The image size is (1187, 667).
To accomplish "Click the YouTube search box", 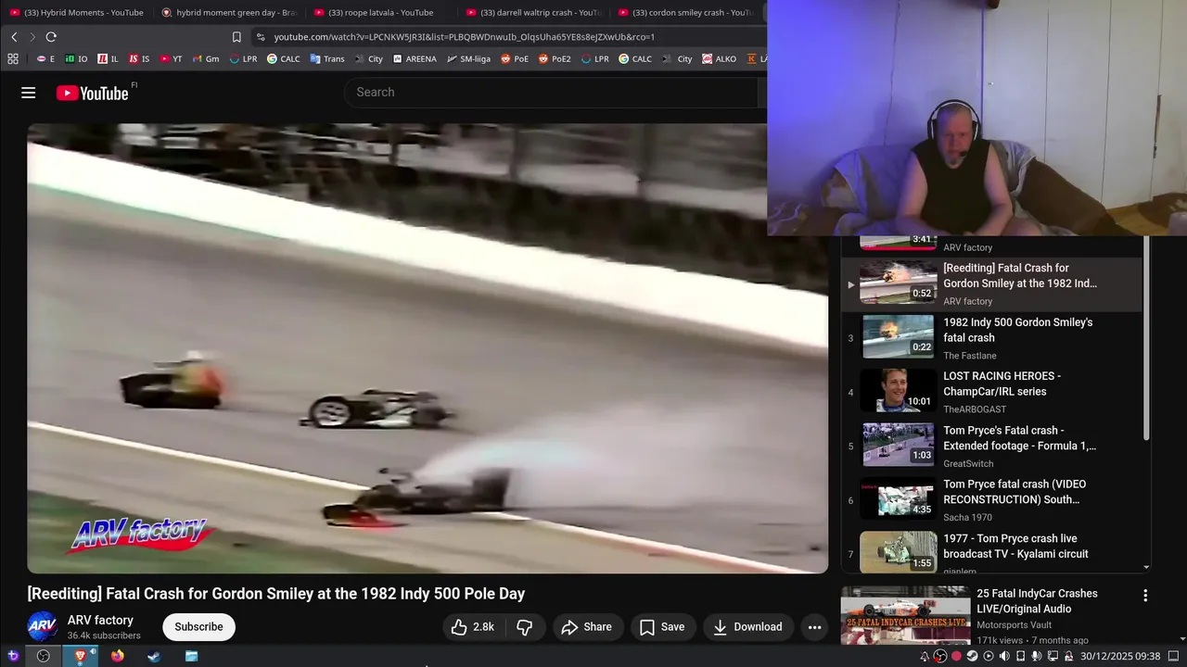I will tap(551, 93).
